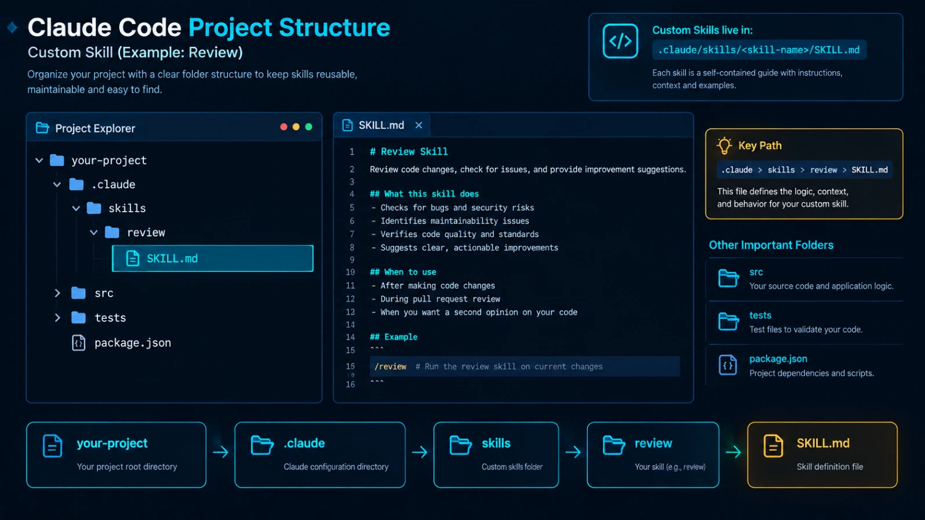Click the lightbulb icon beside Key Path
This screenshot has height=520, width=925.
point(724,146)
